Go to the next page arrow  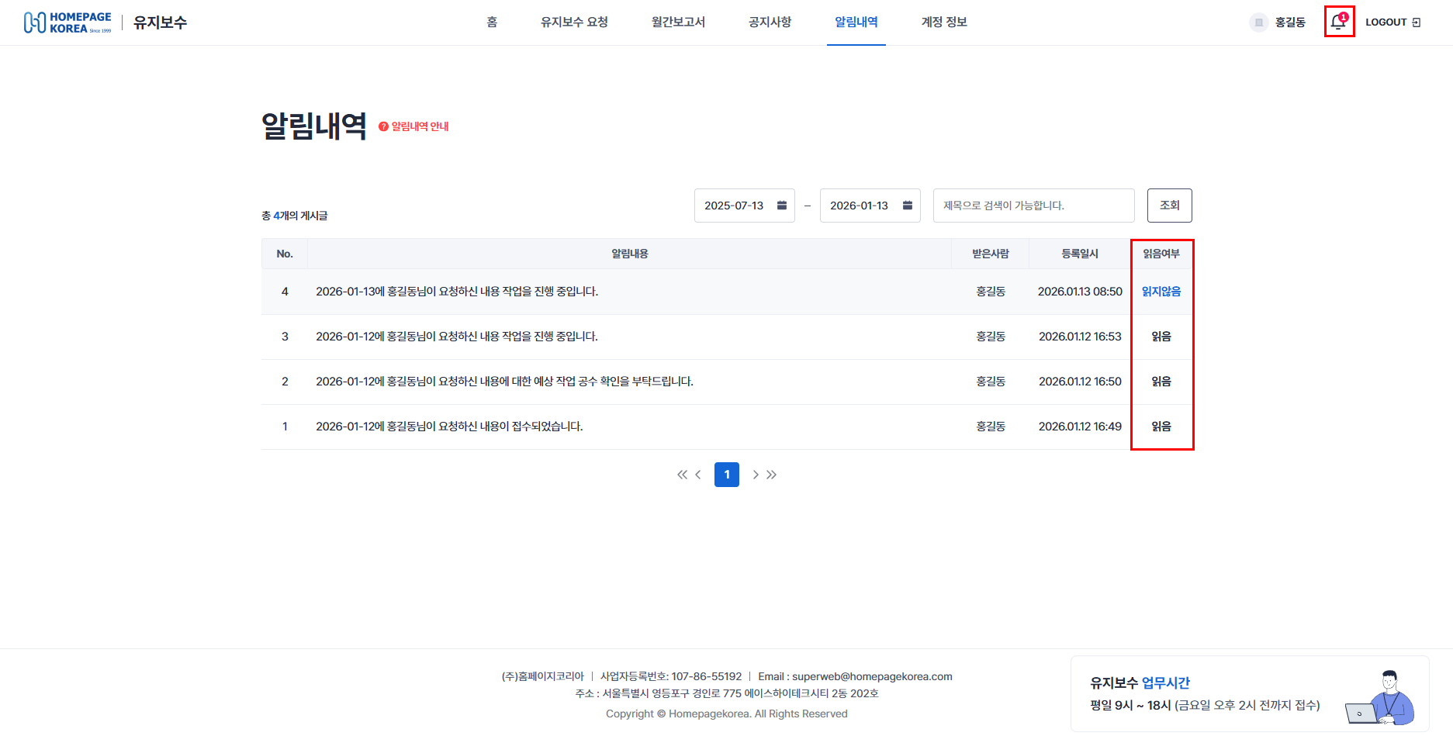click(756, 475)
